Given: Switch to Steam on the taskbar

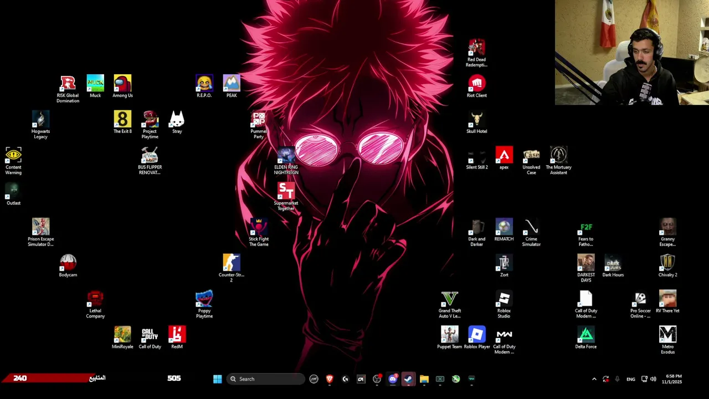Looking at the screenshot, I should 408,379.
